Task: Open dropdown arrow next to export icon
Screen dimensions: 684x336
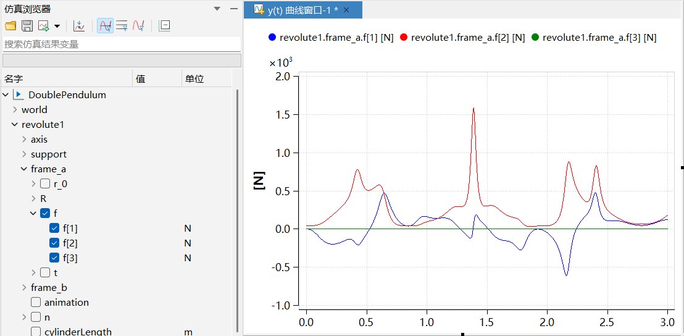Action: point(57,26)
